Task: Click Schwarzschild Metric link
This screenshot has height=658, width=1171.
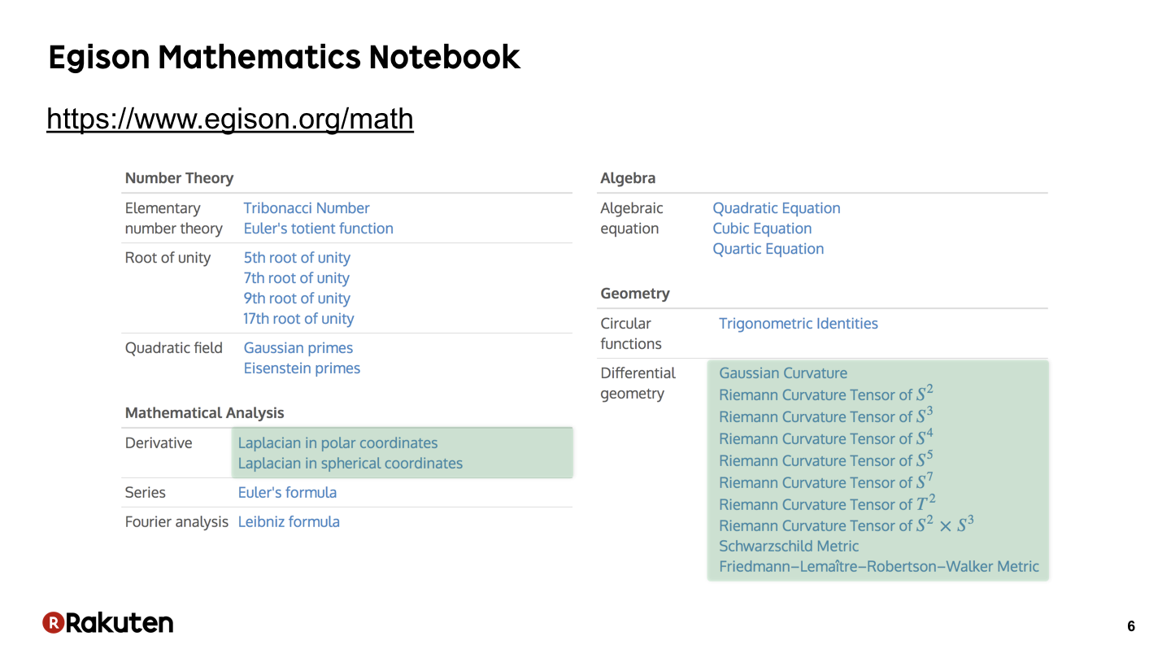Action: [x=789, y=547]
